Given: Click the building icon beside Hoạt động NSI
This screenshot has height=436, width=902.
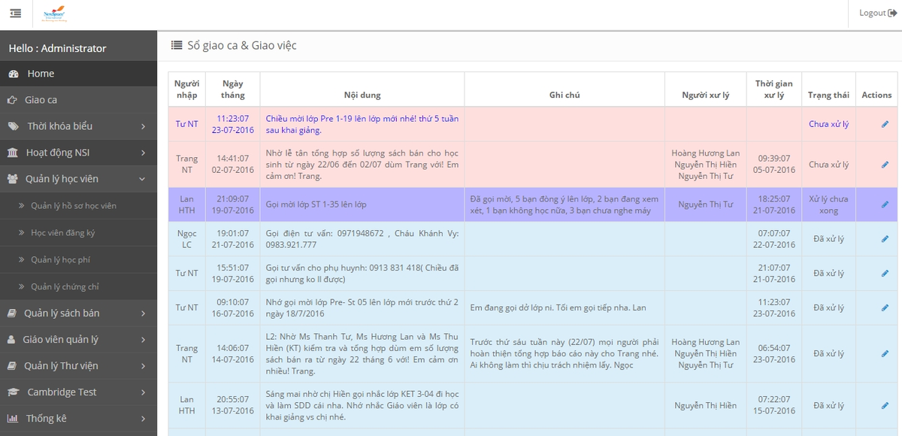Looking at the screenshot, I should pos(13,153).
